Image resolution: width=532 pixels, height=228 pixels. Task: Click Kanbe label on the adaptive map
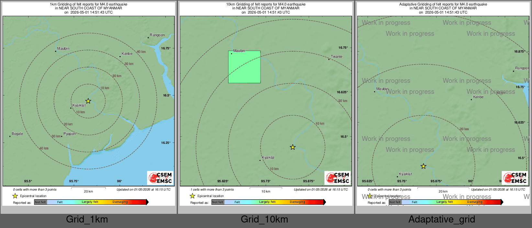point(478,97)
